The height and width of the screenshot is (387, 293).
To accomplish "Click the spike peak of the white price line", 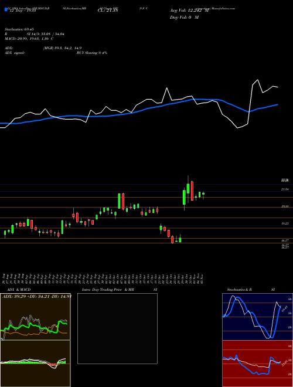I will point(258,80).
